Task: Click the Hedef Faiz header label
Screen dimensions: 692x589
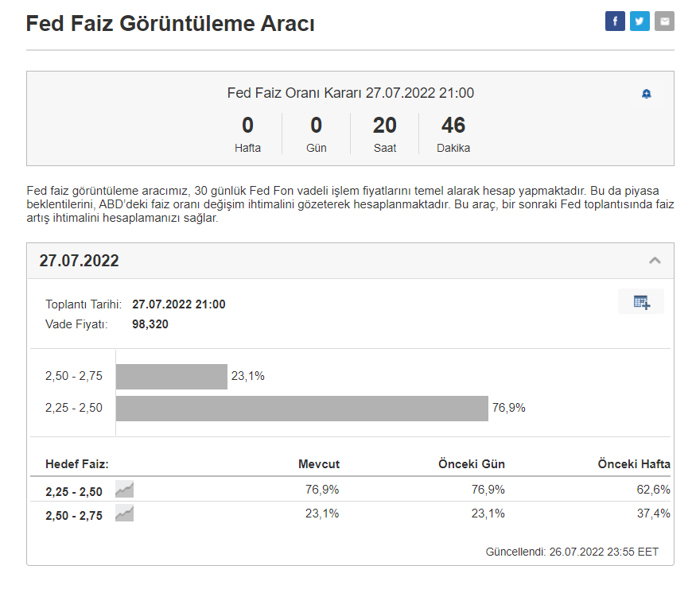Action: point(77,464)
